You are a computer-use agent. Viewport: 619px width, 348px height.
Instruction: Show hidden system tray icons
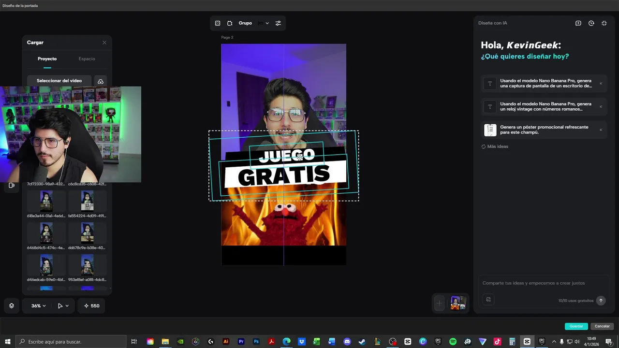pos(554,342)
